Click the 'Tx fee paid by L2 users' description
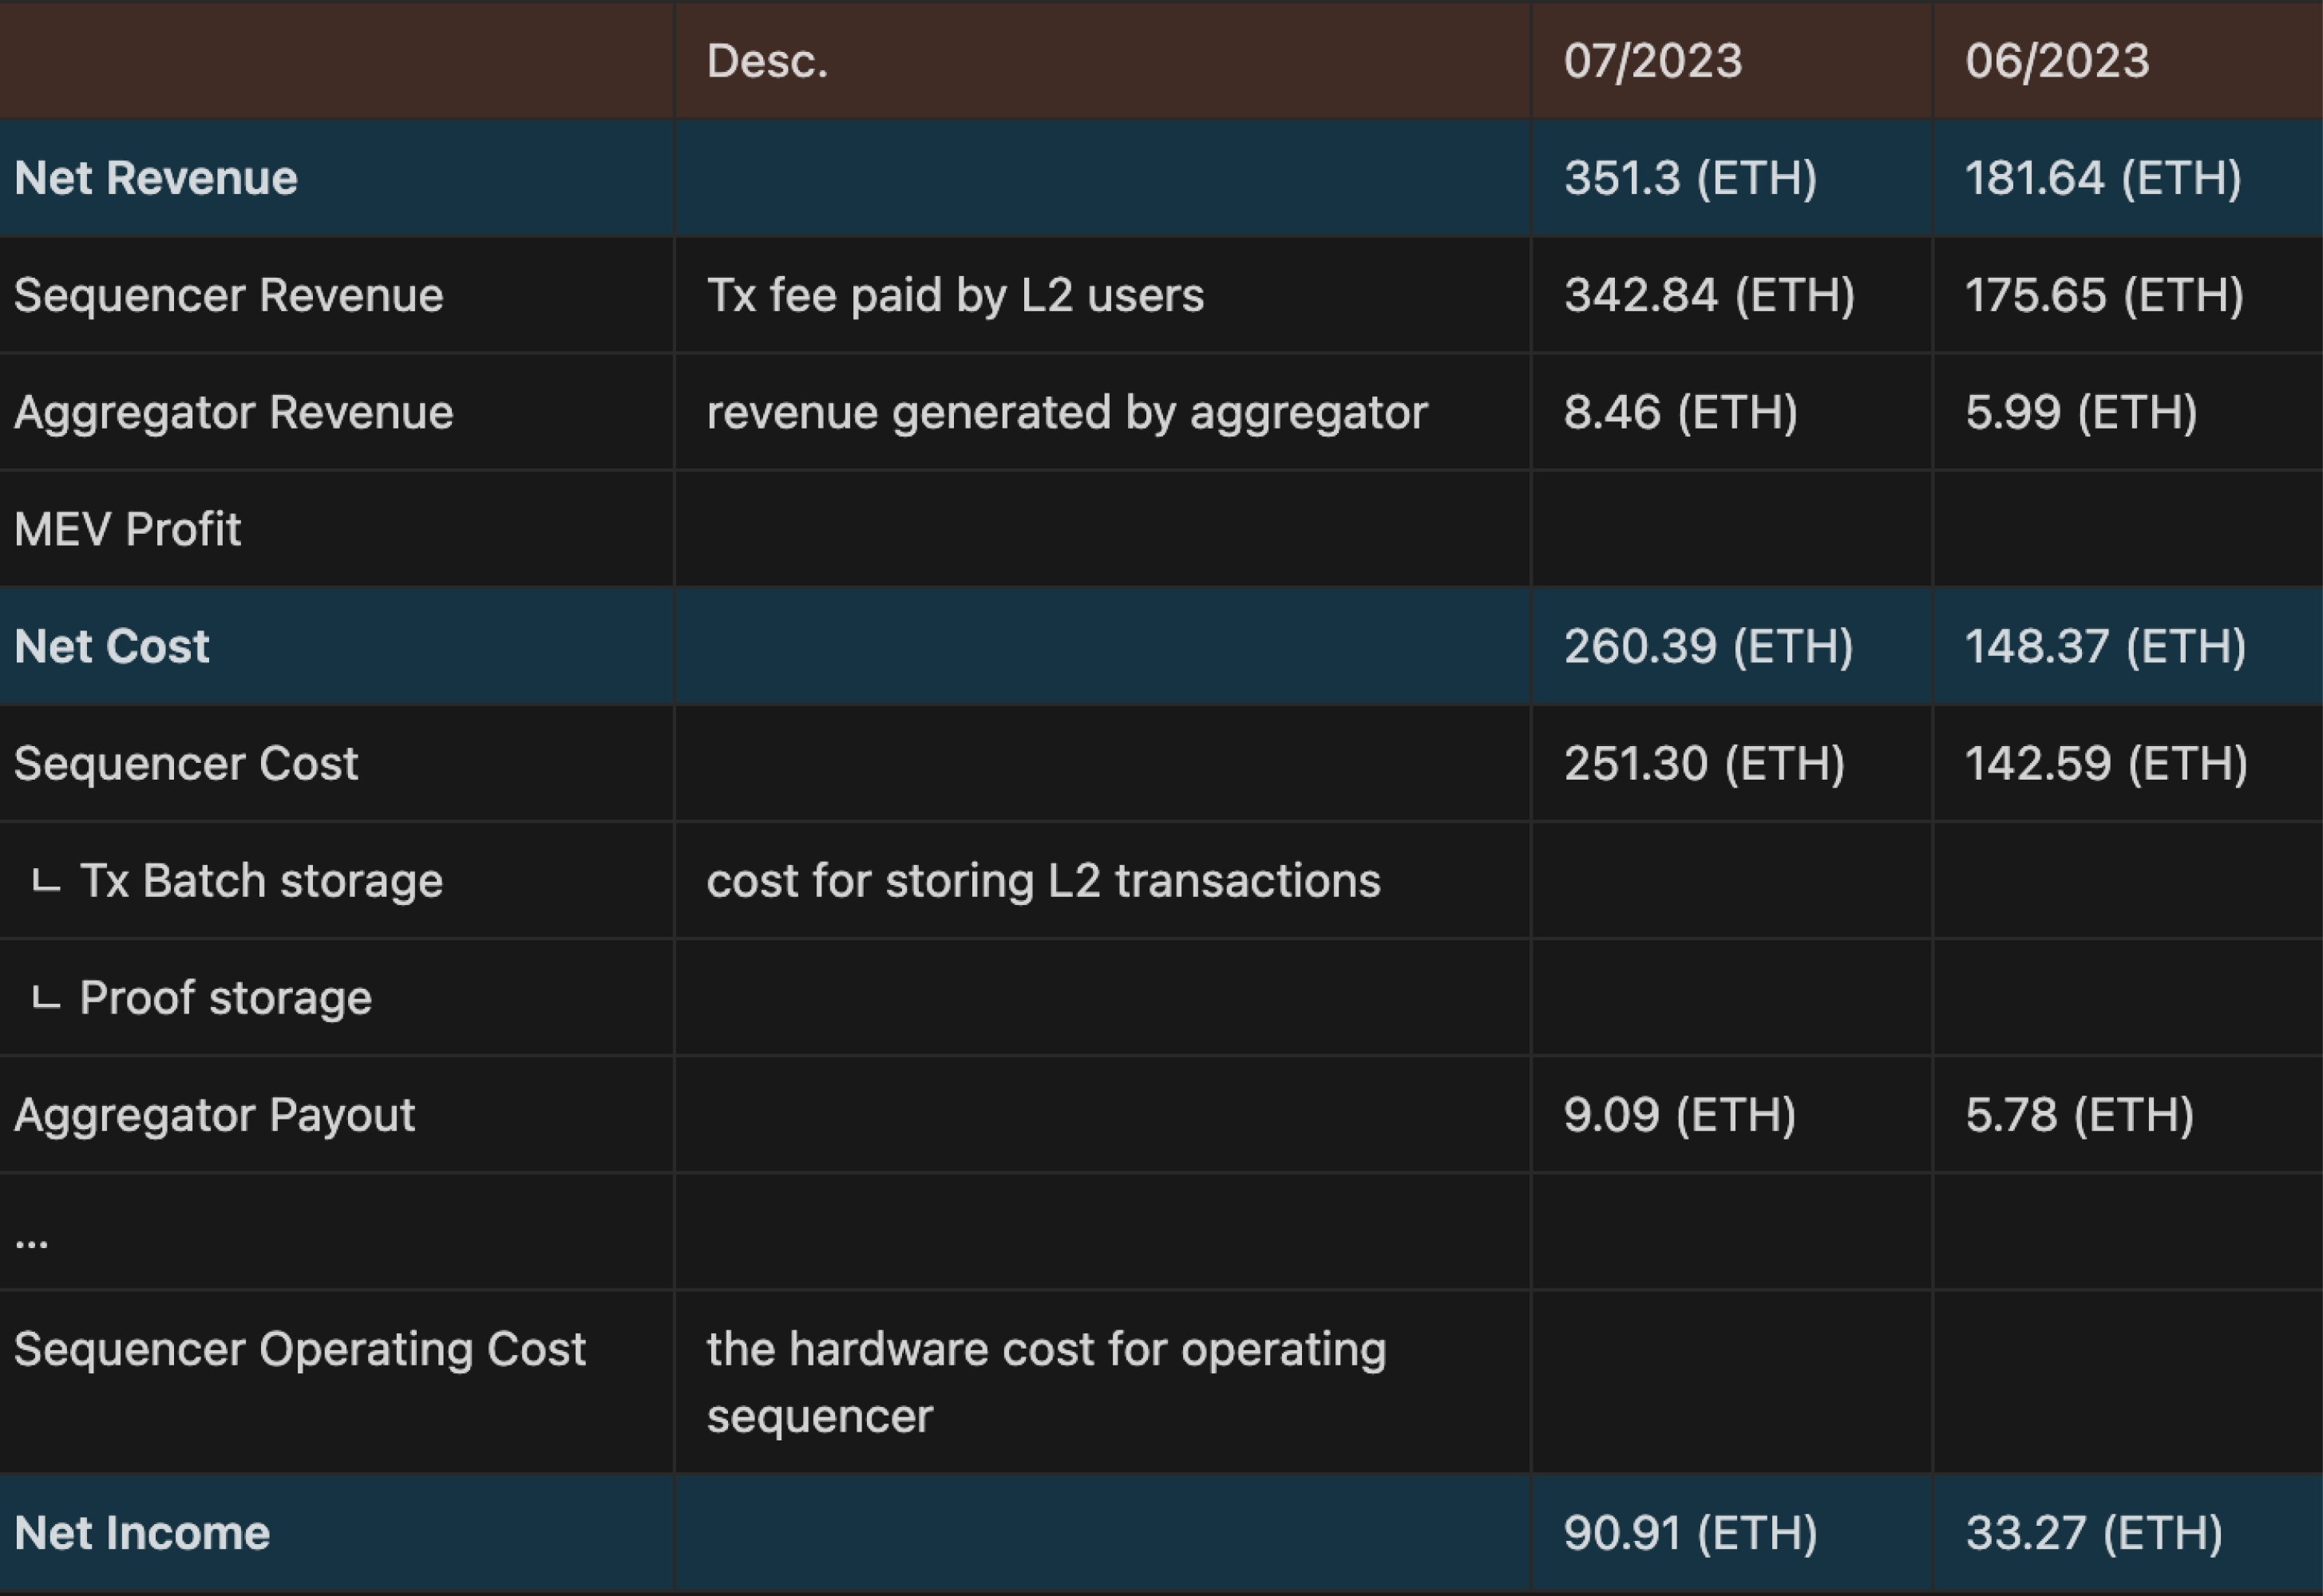Image resolution: width=2323 pixels, height=1596 pixels. pos(955,295)
